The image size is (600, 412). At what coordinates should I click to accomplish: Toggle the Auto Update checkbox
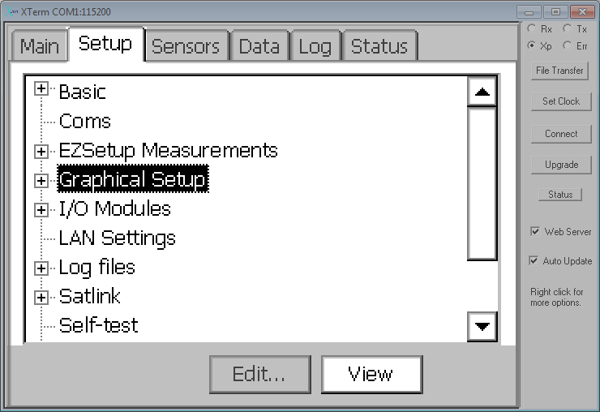tap(534, 261)
